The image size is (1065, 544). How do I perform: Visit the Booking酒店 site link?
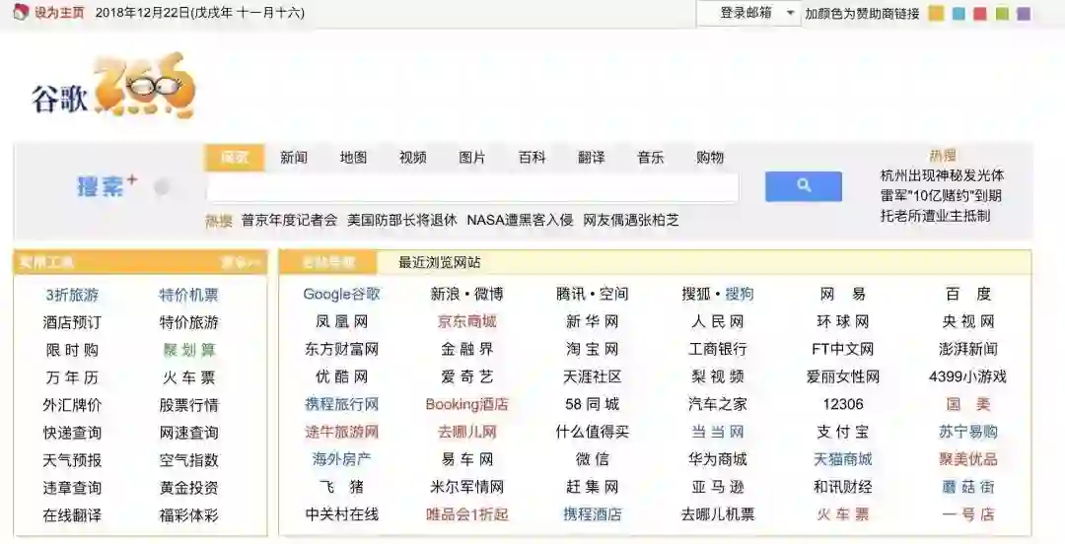pos(466,404)
